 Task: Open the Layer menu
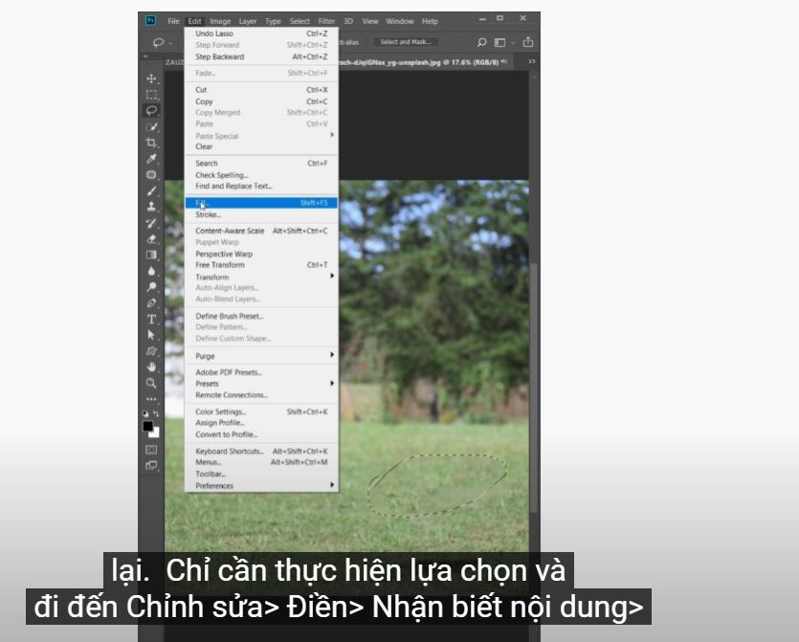click(x=248, y=21)
